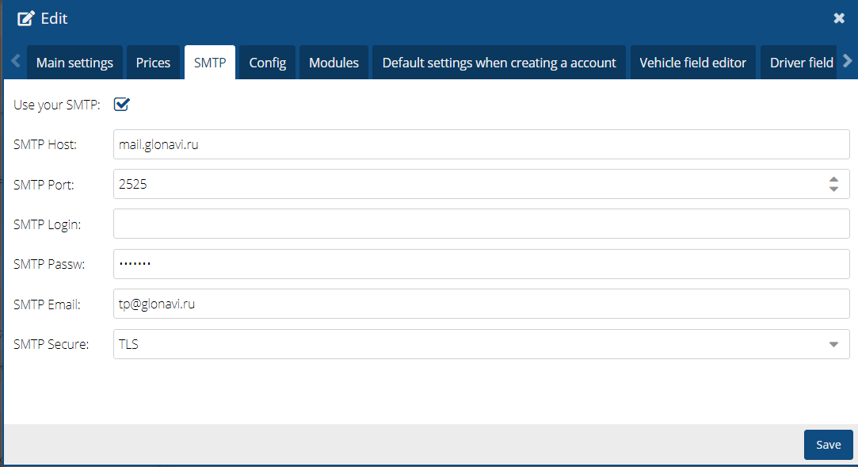Open the Main settings tab
The image size is (858, 467).
(x=74, y=63)
